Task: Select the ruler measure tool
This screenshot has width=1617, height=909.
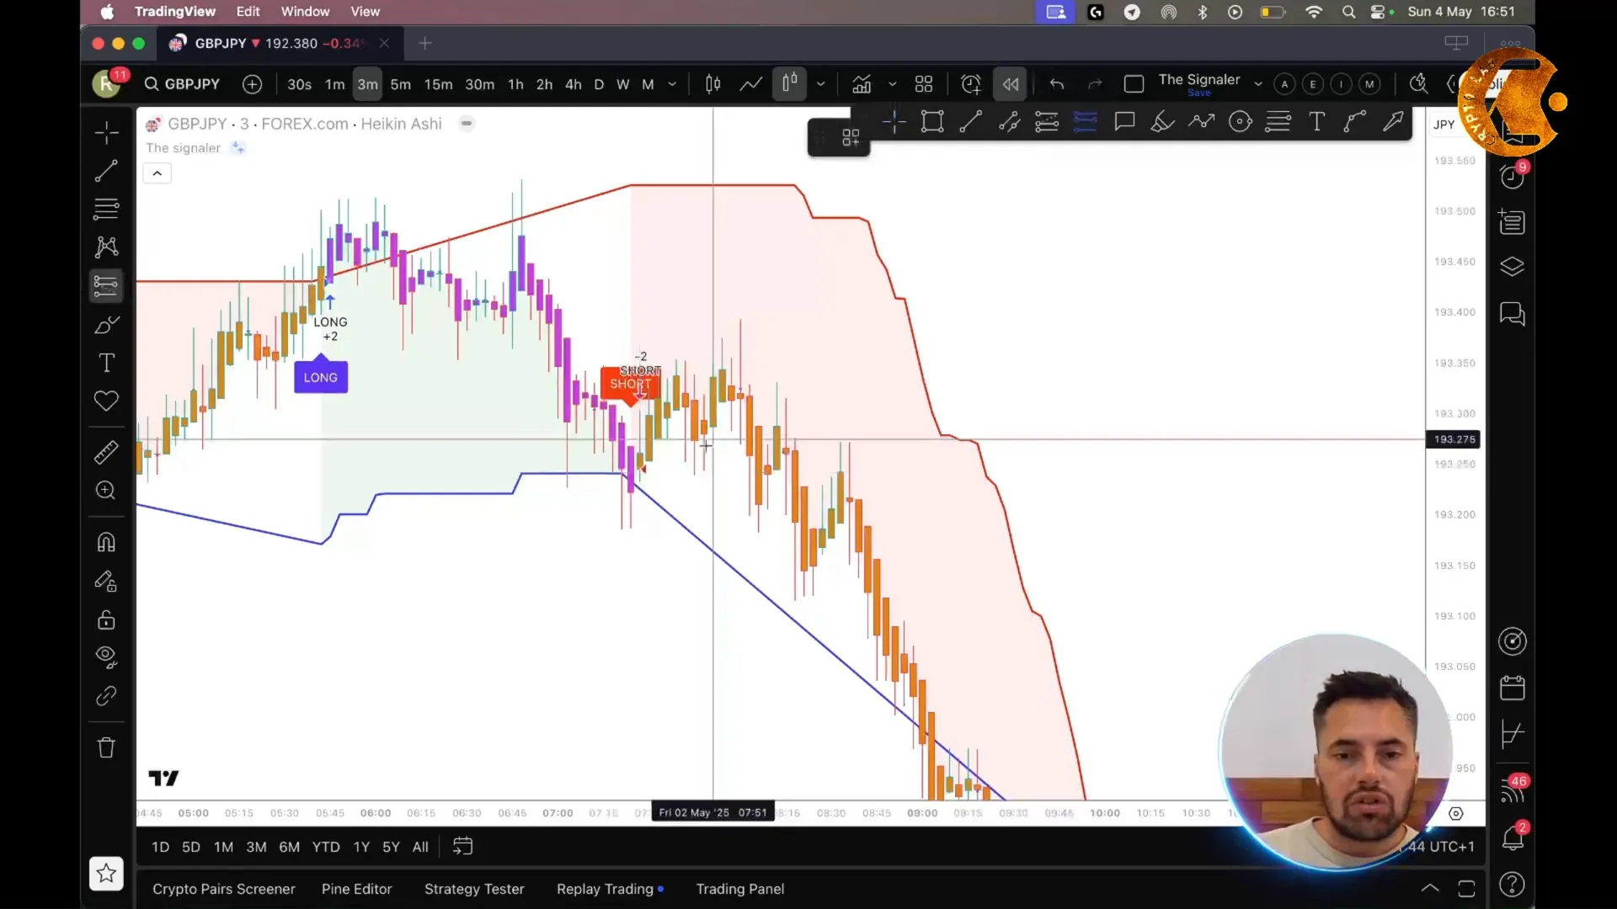Action: click(x=106, y=453)
